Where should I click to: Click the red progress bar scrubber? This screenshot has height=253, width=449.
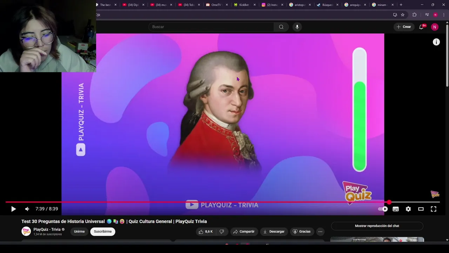(x=389, y=202)
